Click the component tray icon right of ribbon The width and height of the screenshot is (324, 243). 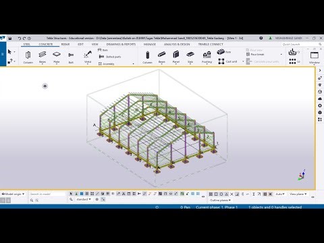tap(292, 52)
